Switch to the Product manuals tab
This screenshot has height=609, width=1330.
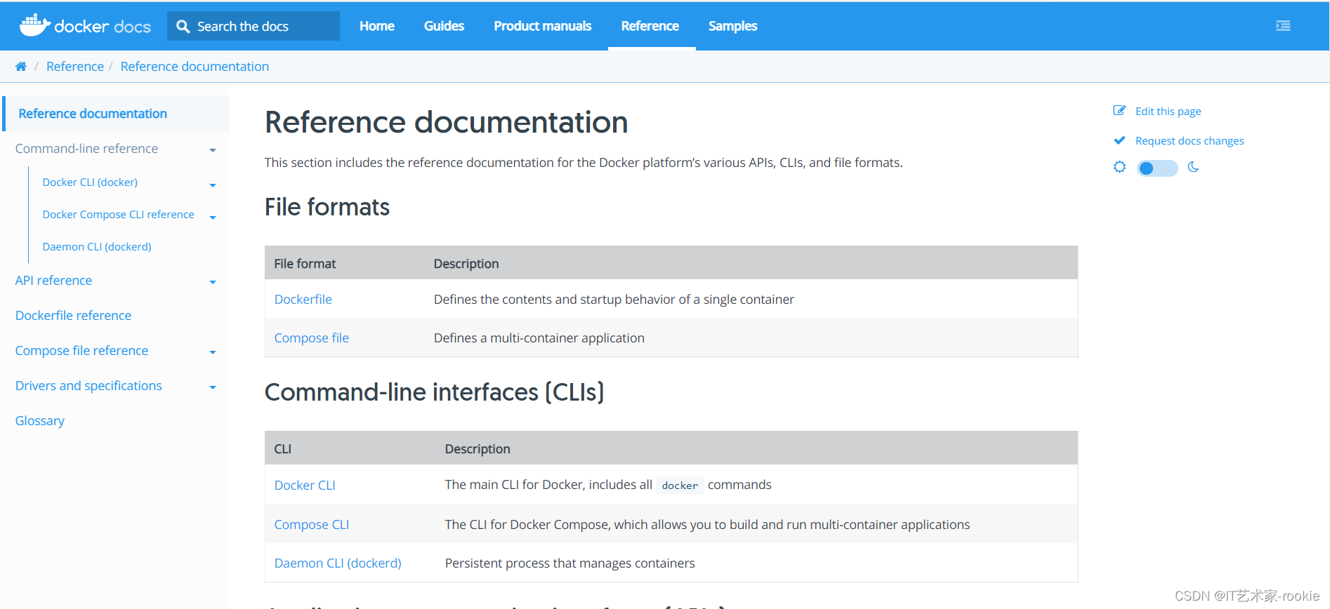pos(542,26)
